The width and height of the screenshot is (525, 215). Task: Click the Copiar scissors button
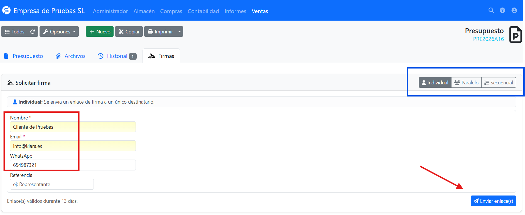pos(129,32)
